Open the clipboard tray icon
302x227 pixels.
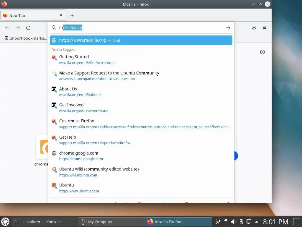(226, 222)
